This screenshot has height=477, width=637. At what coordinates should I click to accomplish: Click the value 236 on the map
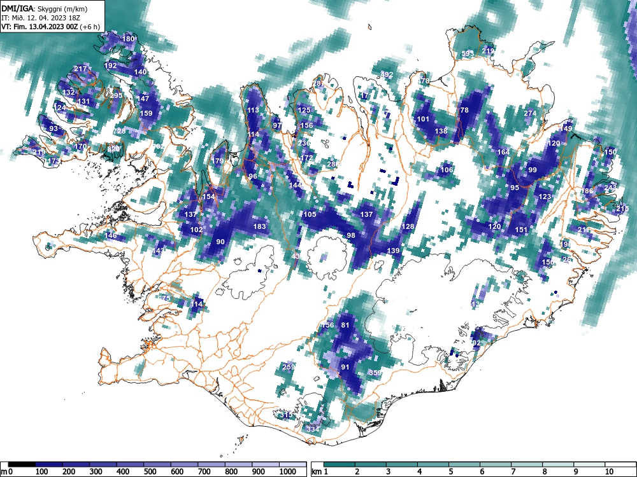(304, 142)
